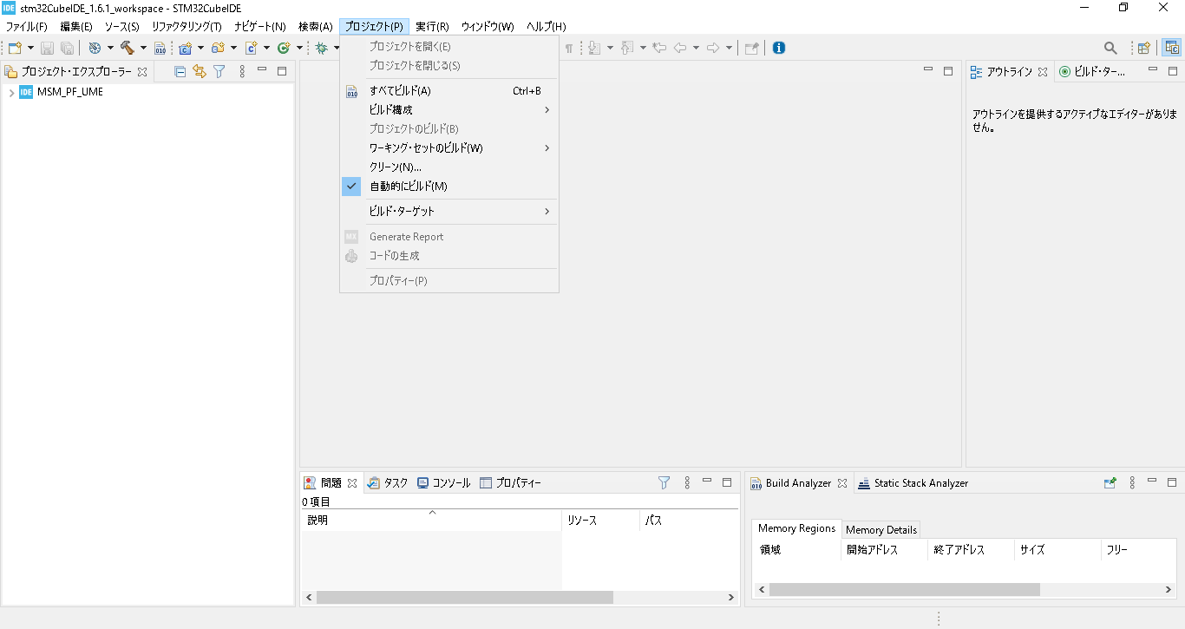Expand the MSM_PF_UME project tree node
Screen dimensions: 1185x629
[11, 92]
